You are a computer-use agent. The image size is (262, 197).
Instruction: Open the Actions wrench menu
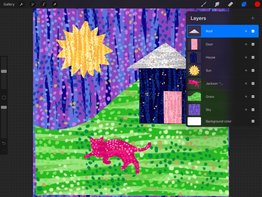tap(22, 4)
